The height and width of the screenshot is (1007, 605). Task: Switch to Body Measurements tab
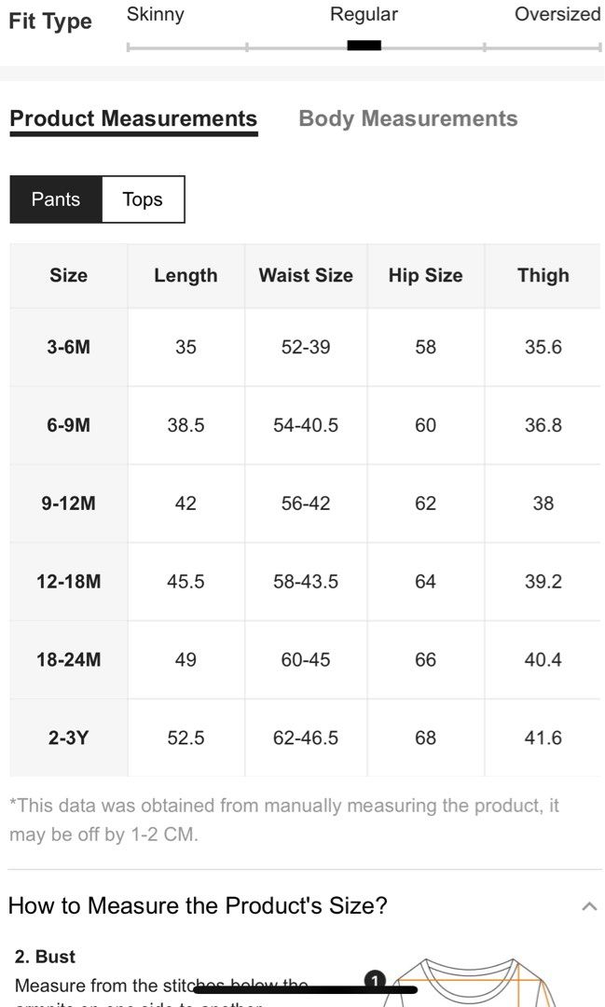pos(407,118)
